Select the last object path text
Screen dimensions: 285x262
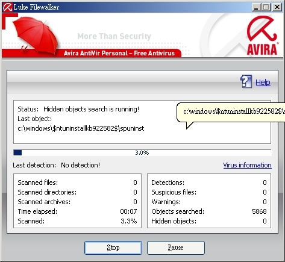(x=81, y=128)
